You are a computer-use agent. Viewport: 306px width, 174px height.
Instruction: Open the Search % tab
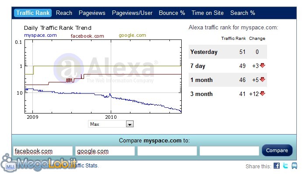click(x=243, y=13)
